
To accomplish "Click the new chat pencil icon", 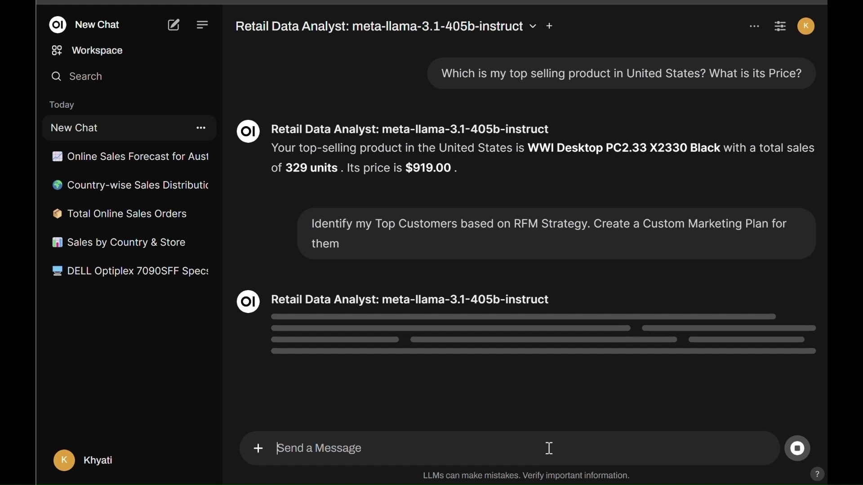I will pos(174,25).
